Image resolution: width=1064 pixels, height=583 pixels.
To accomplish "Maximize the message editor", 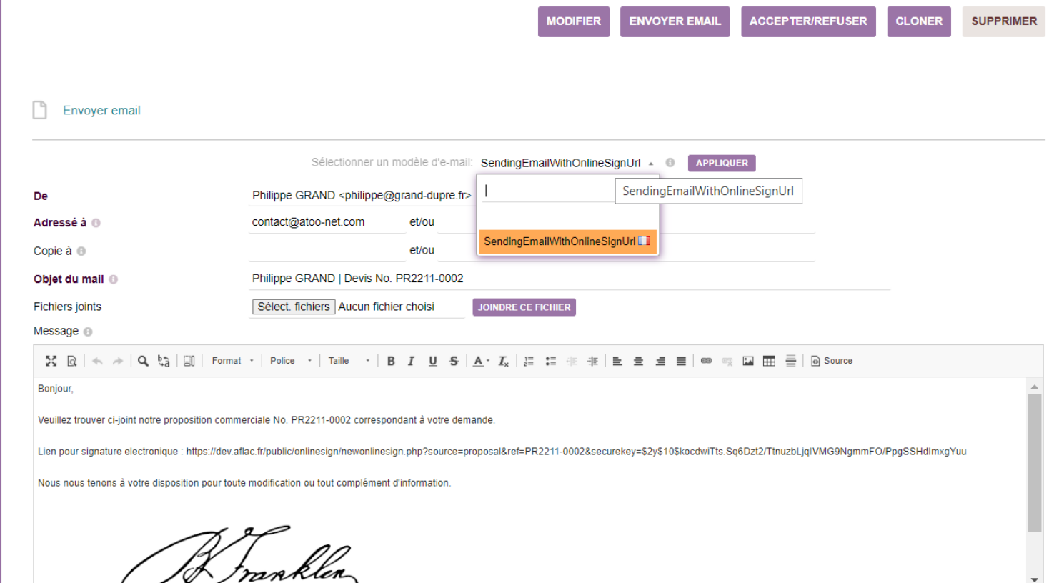I will (51, 361).
